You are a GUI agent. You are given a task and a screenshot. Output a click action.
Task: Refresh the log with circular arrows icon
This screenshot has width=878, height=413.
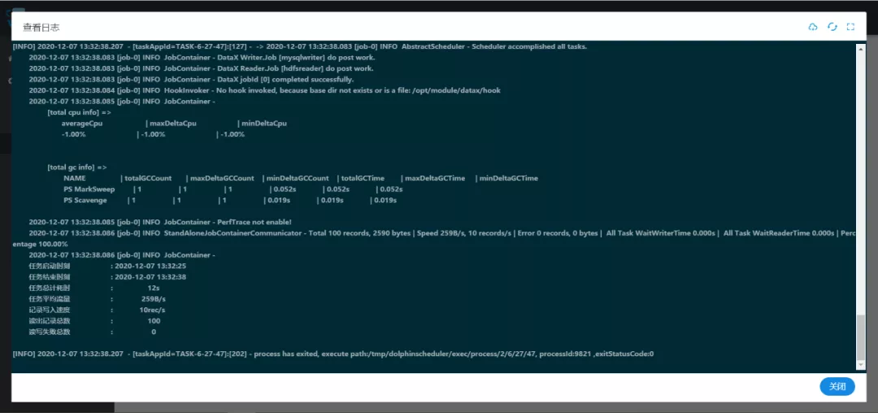(832, 27)
